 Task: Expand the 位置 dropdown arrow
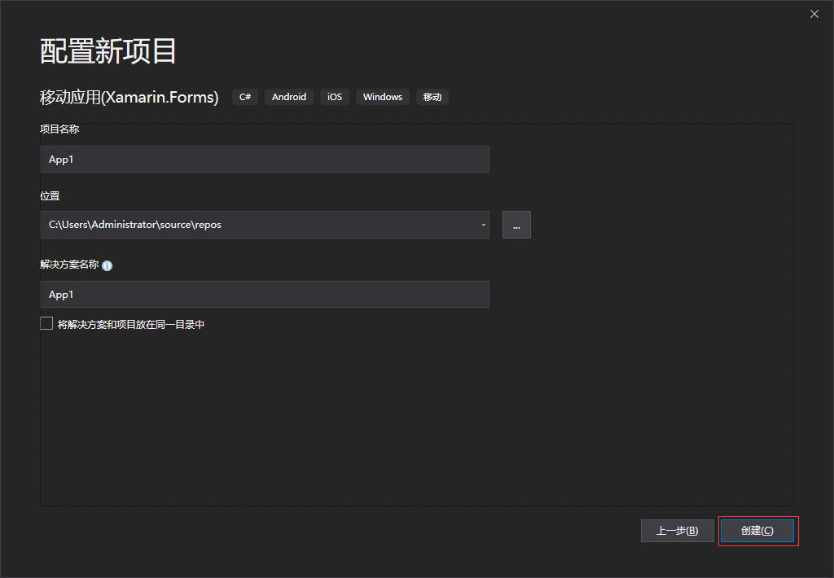point(483,225)
